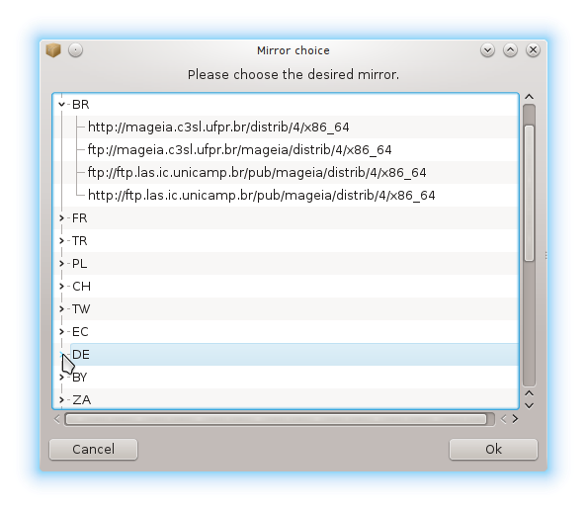Click the Cancel button
587x511 pixels.
tap(93, 450)
